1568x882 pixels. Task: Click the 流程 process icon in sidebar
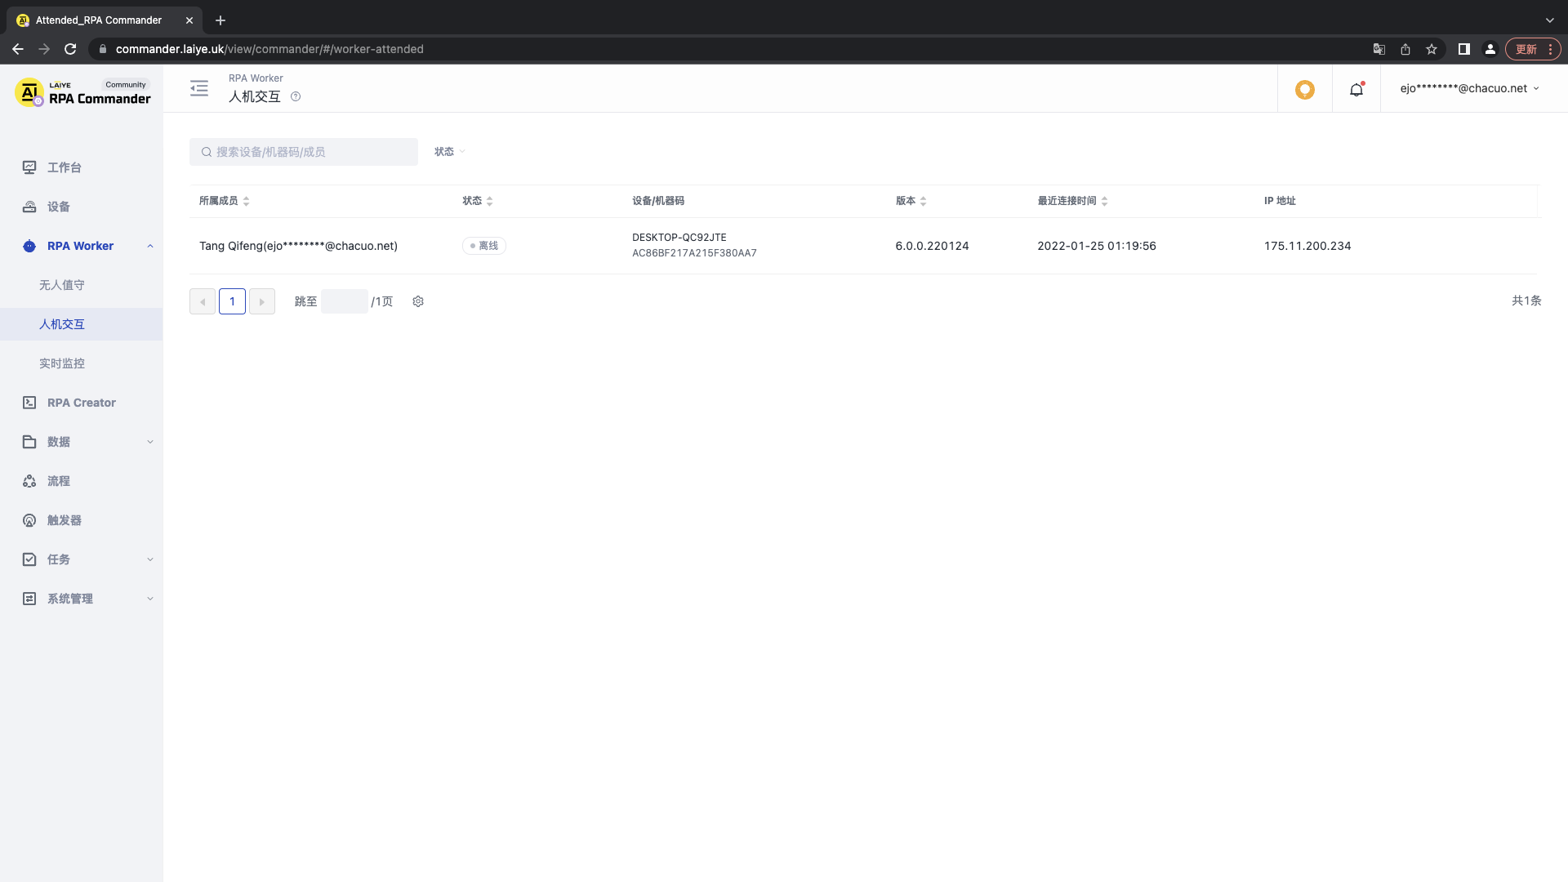[x=29, y=481]
